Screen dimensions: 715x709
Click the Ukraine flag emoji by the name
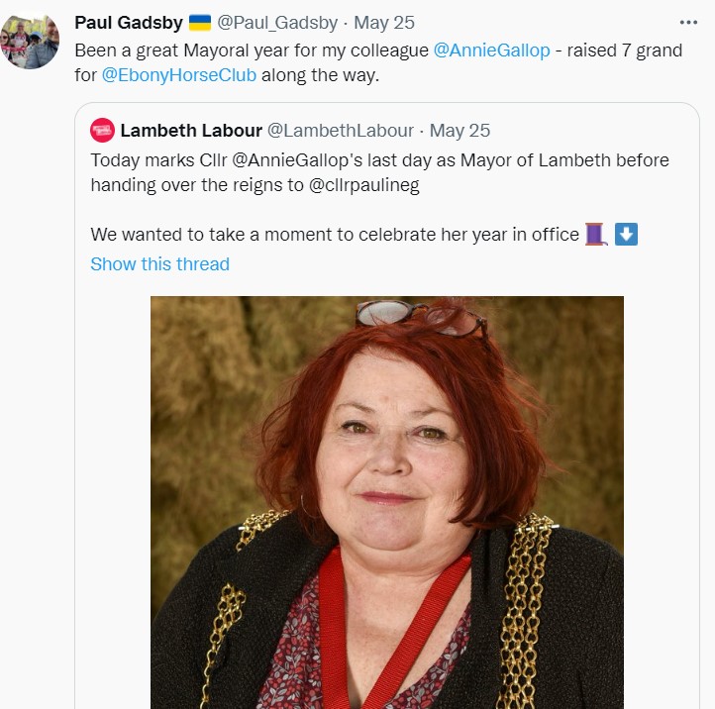(x=199, y=22)
